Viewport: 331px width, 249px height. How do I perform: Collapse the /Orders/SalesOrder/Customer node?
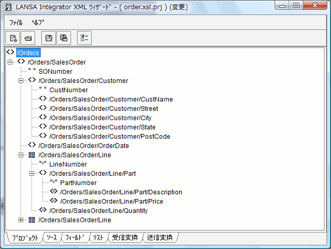21,81
